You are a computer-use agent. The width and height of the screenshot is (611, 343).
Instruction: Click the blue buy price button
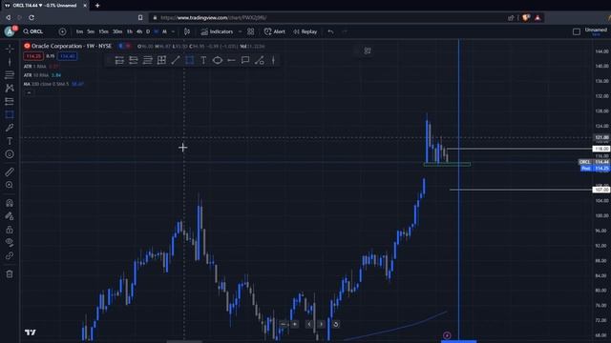pyautogui.click(x=67, y=56)
